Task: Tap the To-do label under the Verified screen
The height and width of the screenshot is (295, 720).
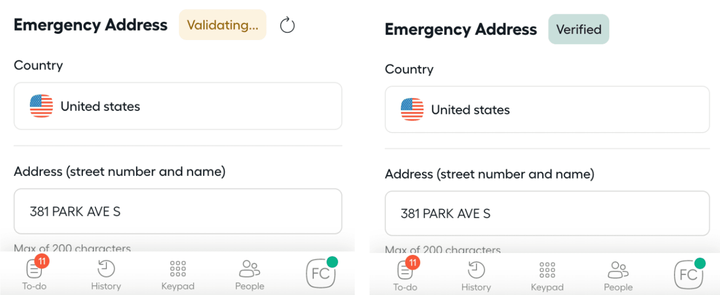Action: pyautogui.click(x=405, y=287)
